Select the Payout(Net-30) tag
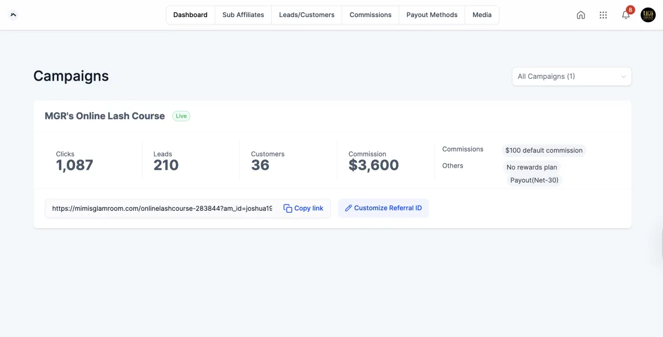 point(534,180)
